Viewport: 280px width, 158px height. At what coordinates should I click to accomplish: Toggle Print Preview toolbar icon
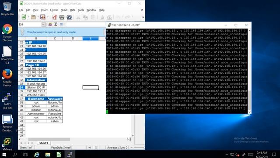point(69,17)
